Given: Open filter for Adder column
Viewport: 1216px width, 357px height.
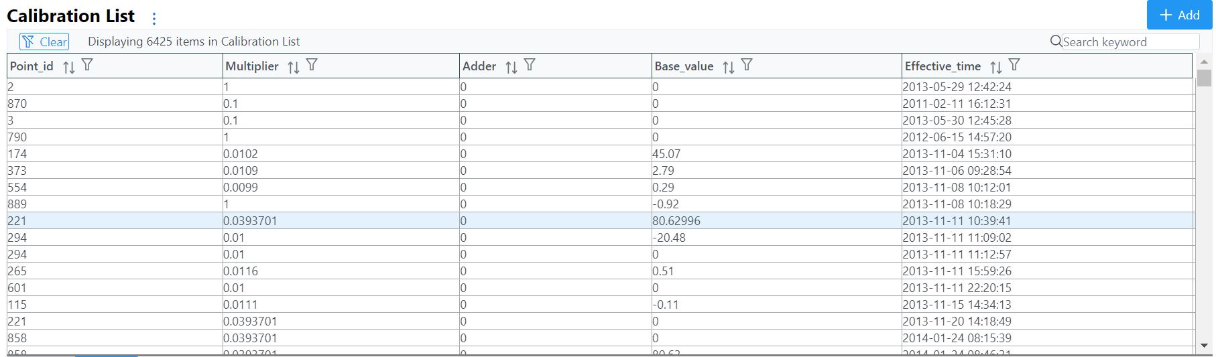Looking at the screenshot, I should [x=530, y=65].
